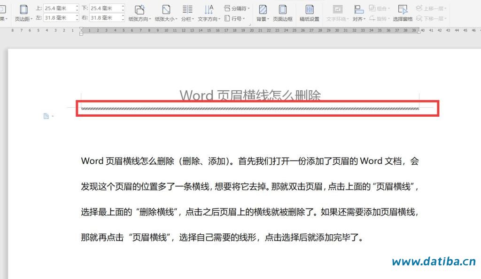
Task: Click the body line starting 'Word 页眉横线怎么删除（删除、添加）'
Action: pyautogui.click(x=250, y=161)
